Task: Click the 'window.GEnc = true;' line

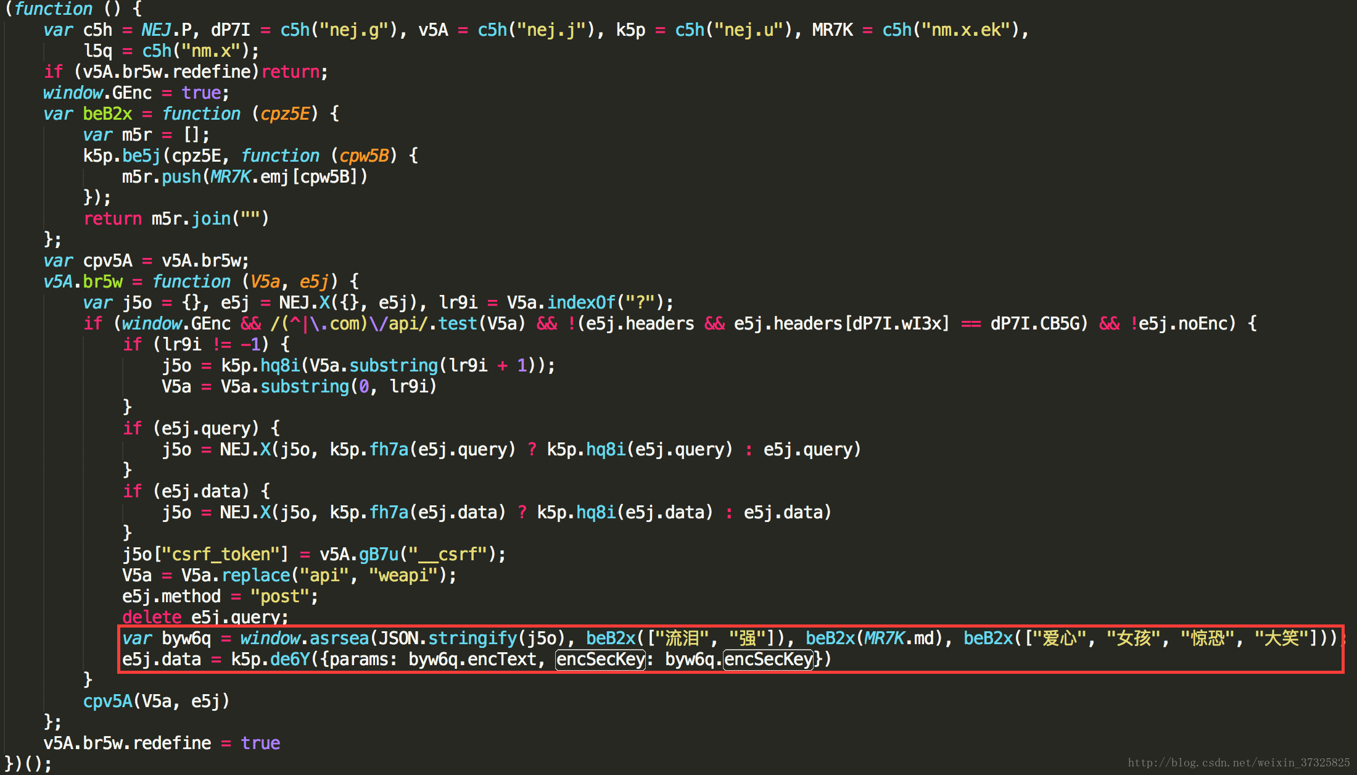Action: 136,93
